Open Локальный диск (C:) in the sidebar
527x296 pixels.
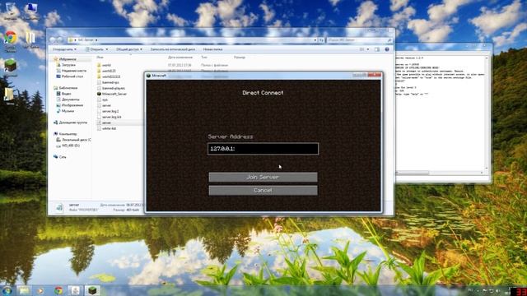(x=76, y=140)
